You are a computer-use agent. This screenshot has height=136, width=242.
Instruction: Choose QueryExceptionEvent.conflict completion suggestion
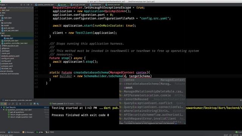(x=152, y=103)
